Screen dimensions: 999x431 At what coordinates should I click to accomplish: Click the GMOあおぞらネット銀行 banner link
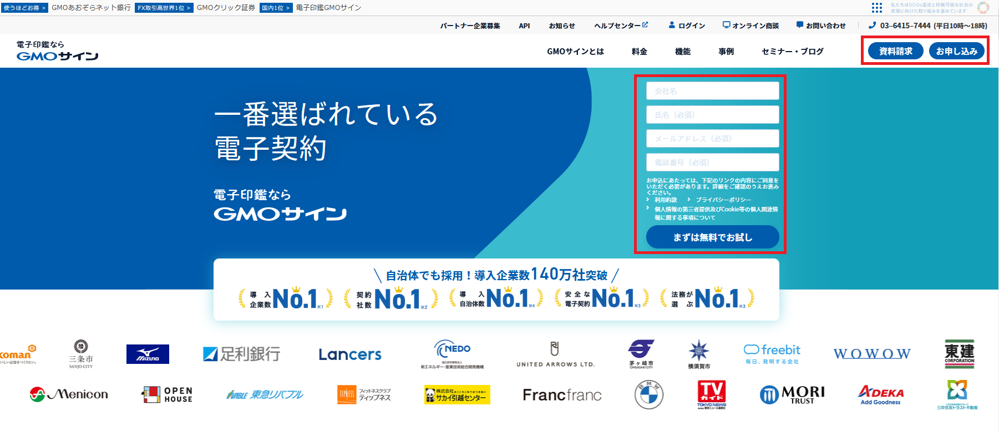(91, 8)
